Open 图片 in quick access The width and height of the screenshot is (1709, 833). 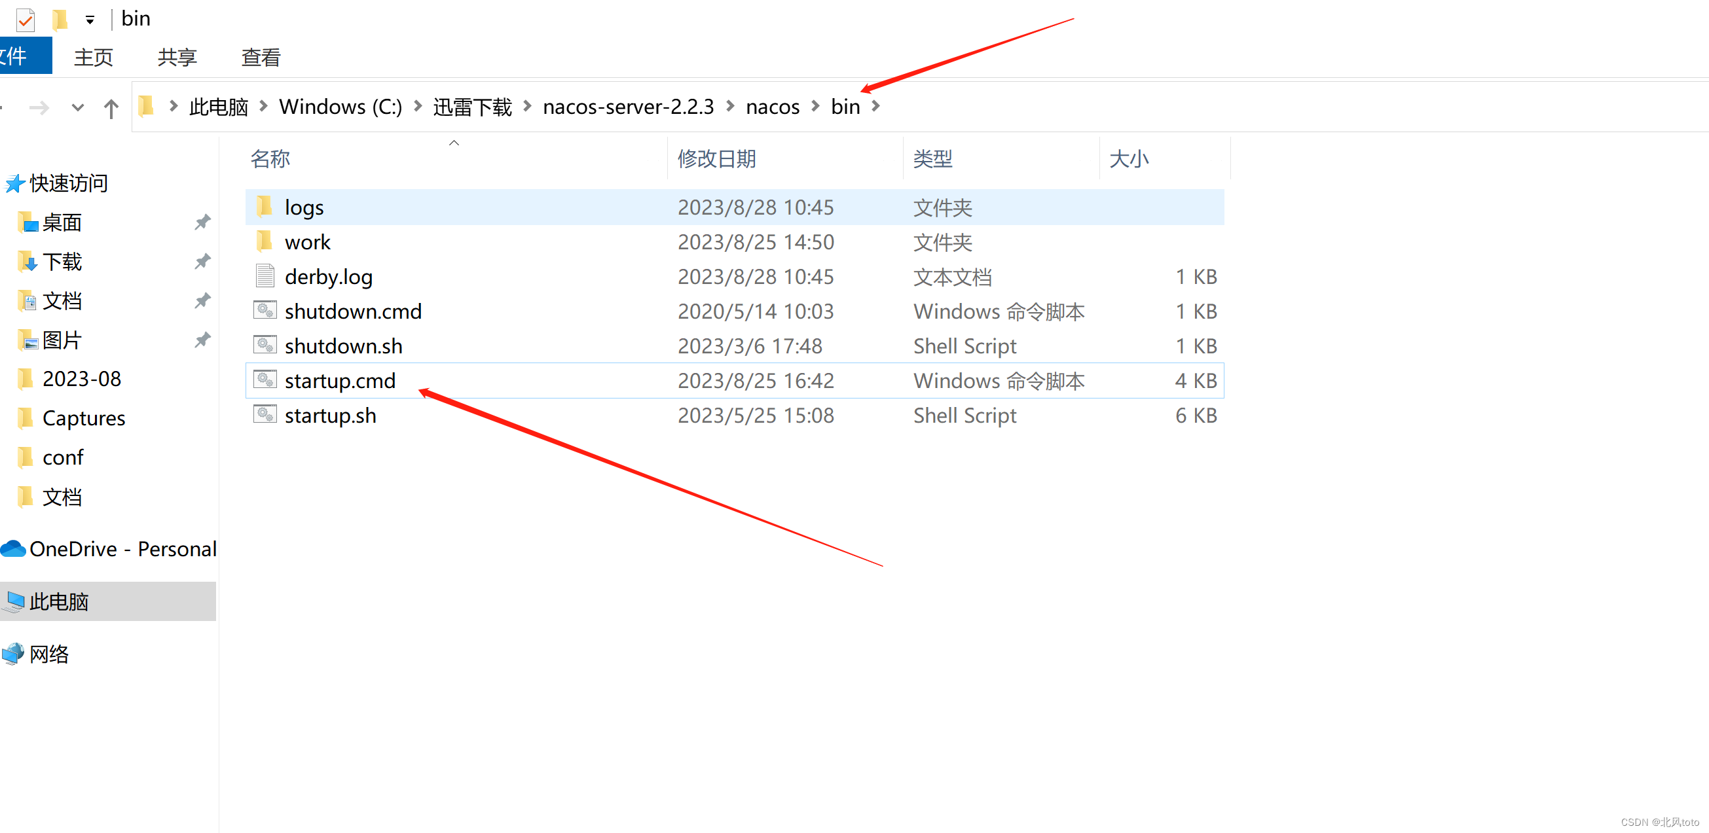(62, 340)
